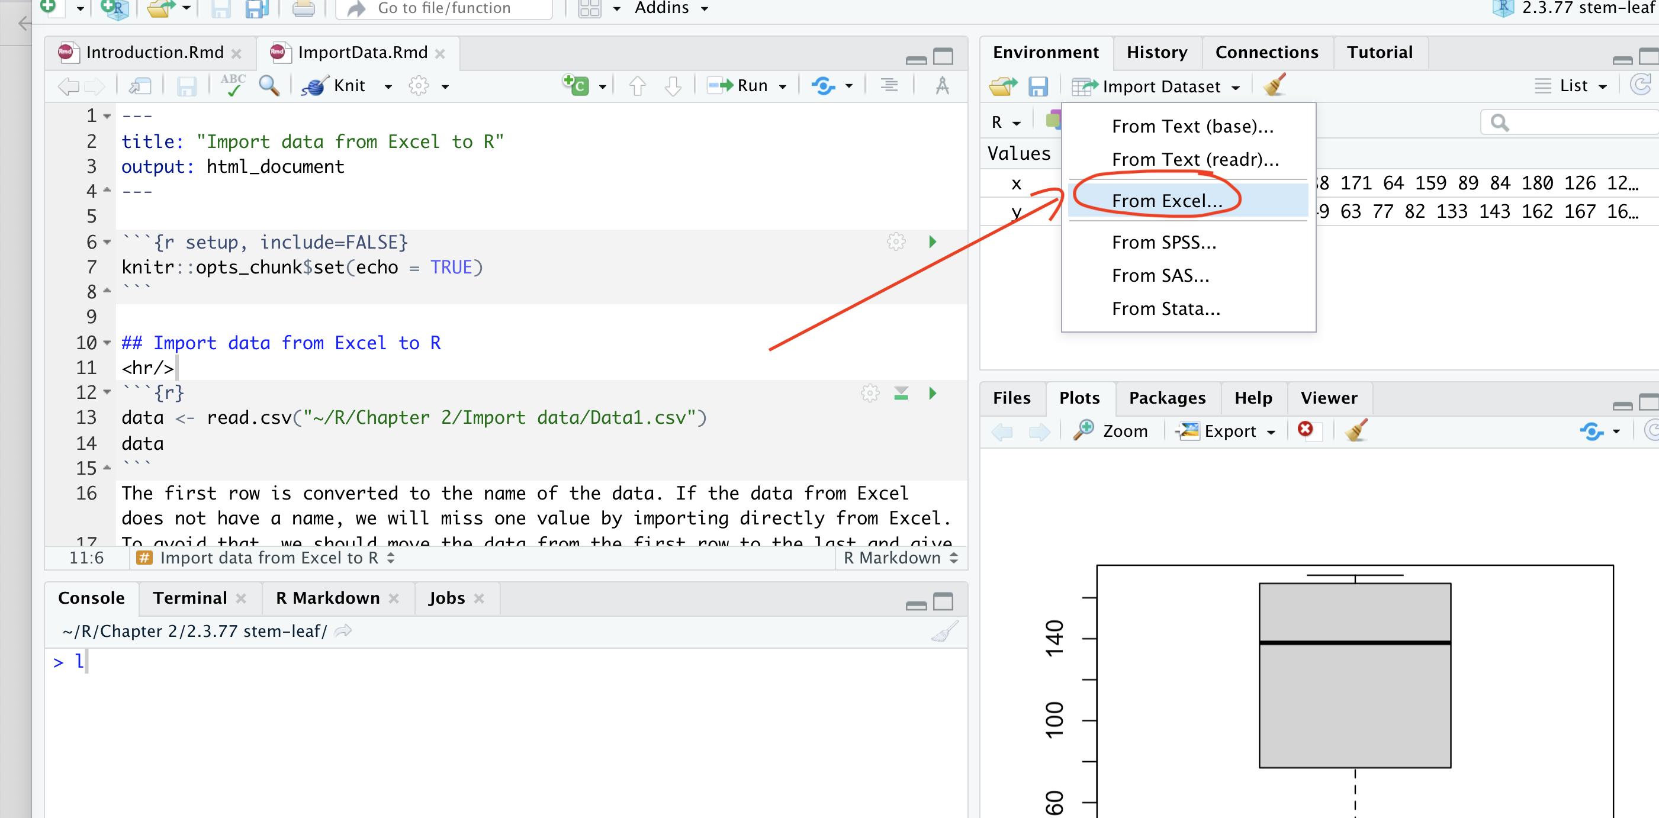Collapse code chunk fold at line 6
The image size is (1659, 818).
pyautogui.click(x=108, y=243)
